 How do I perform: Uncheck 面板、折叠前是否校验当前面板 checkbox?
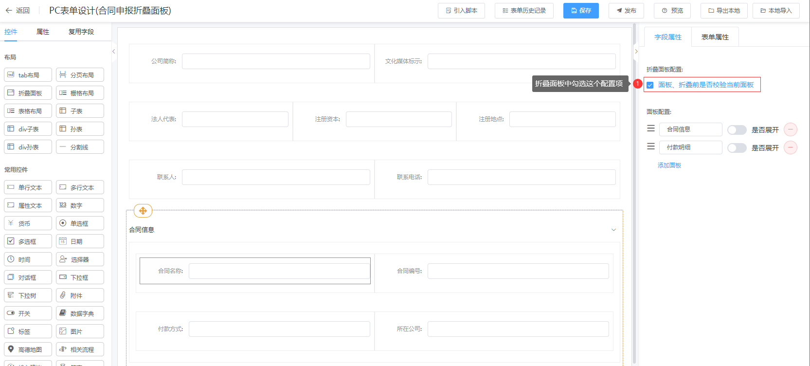pos(650,85)
